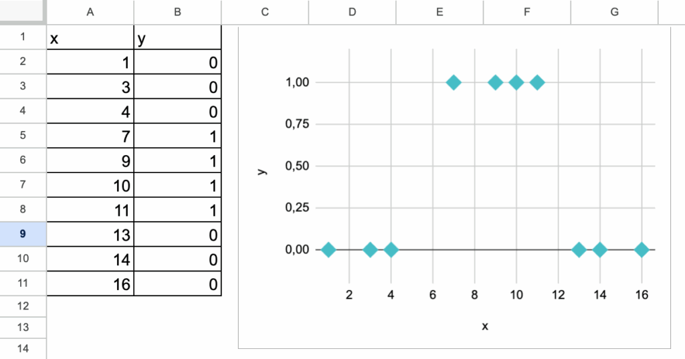Screen dimensions: 685x359
Task: Click the column D header
Action: (353, 11)
